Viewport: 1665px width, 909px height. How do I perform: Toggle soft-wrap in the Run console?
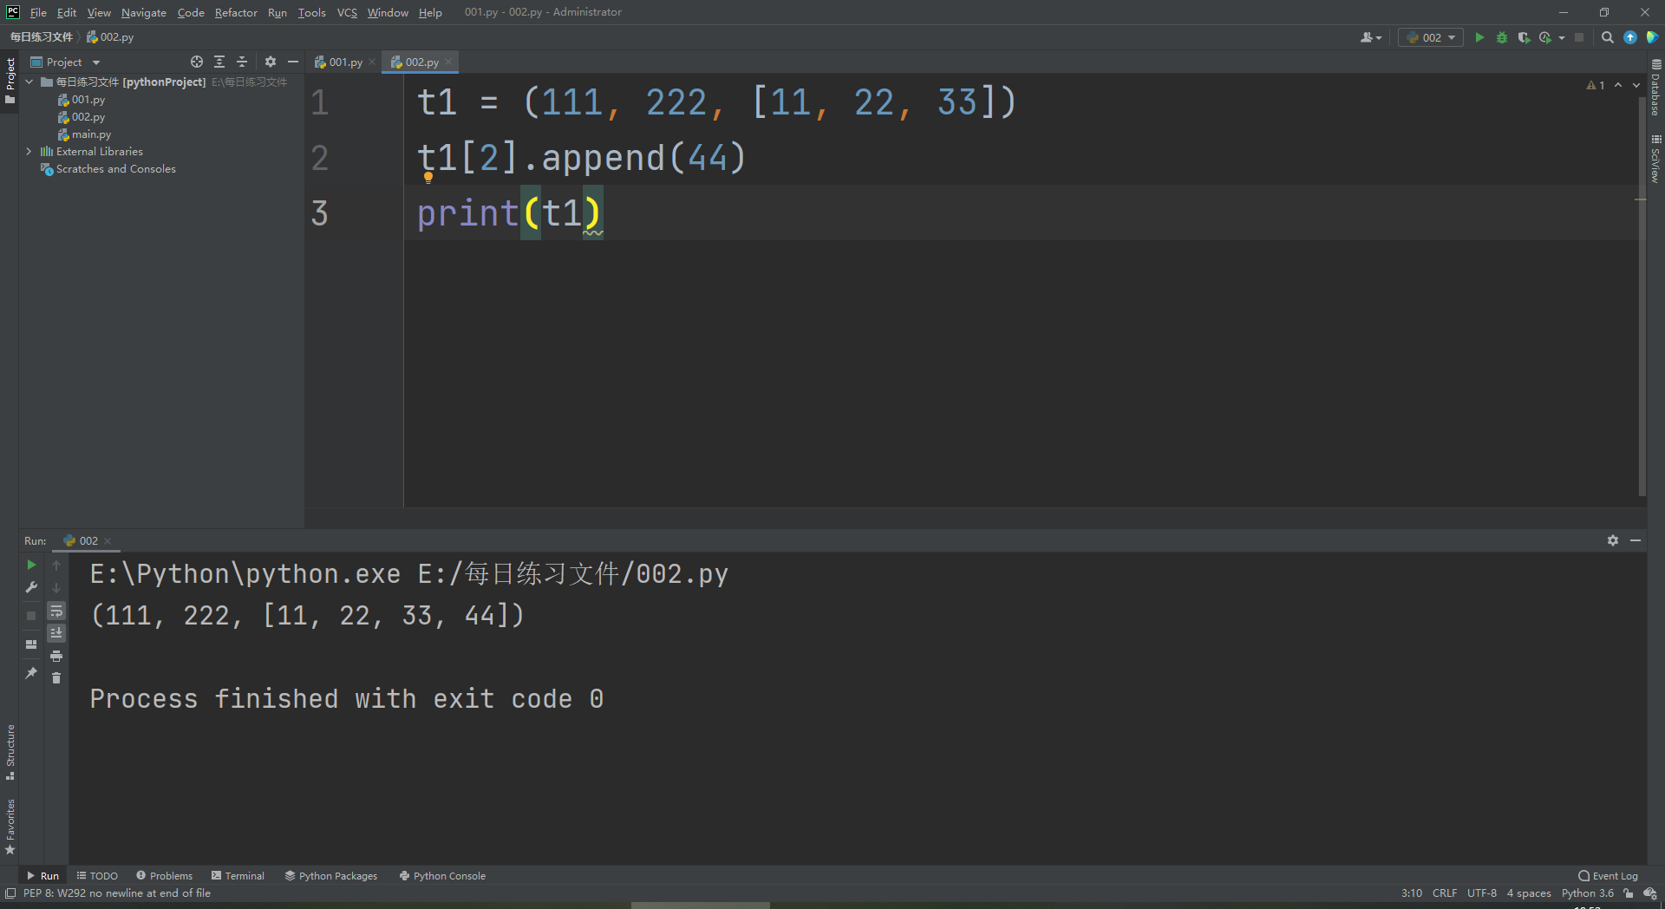tap(56, 611)
